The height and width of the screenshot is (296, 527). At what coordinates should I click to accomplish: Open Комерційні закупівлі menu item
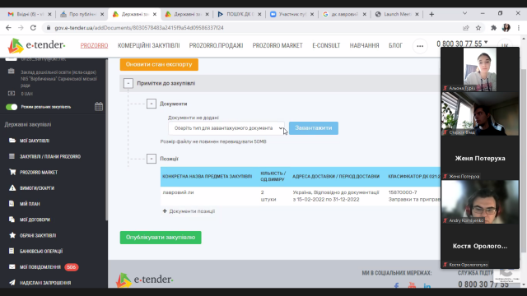(x=148, y=45)
